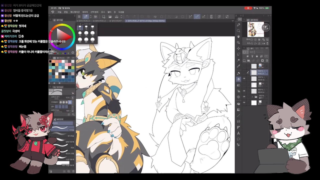Toggle visibility of 사진 2 복사 layer

click(x=244, y=66)
